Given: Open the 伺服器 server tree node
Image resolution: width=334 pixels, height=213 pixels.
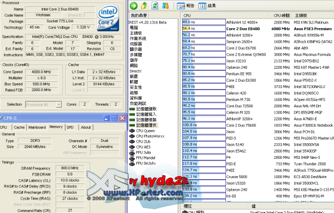Looking at the screenshot, I should [136, 44].
